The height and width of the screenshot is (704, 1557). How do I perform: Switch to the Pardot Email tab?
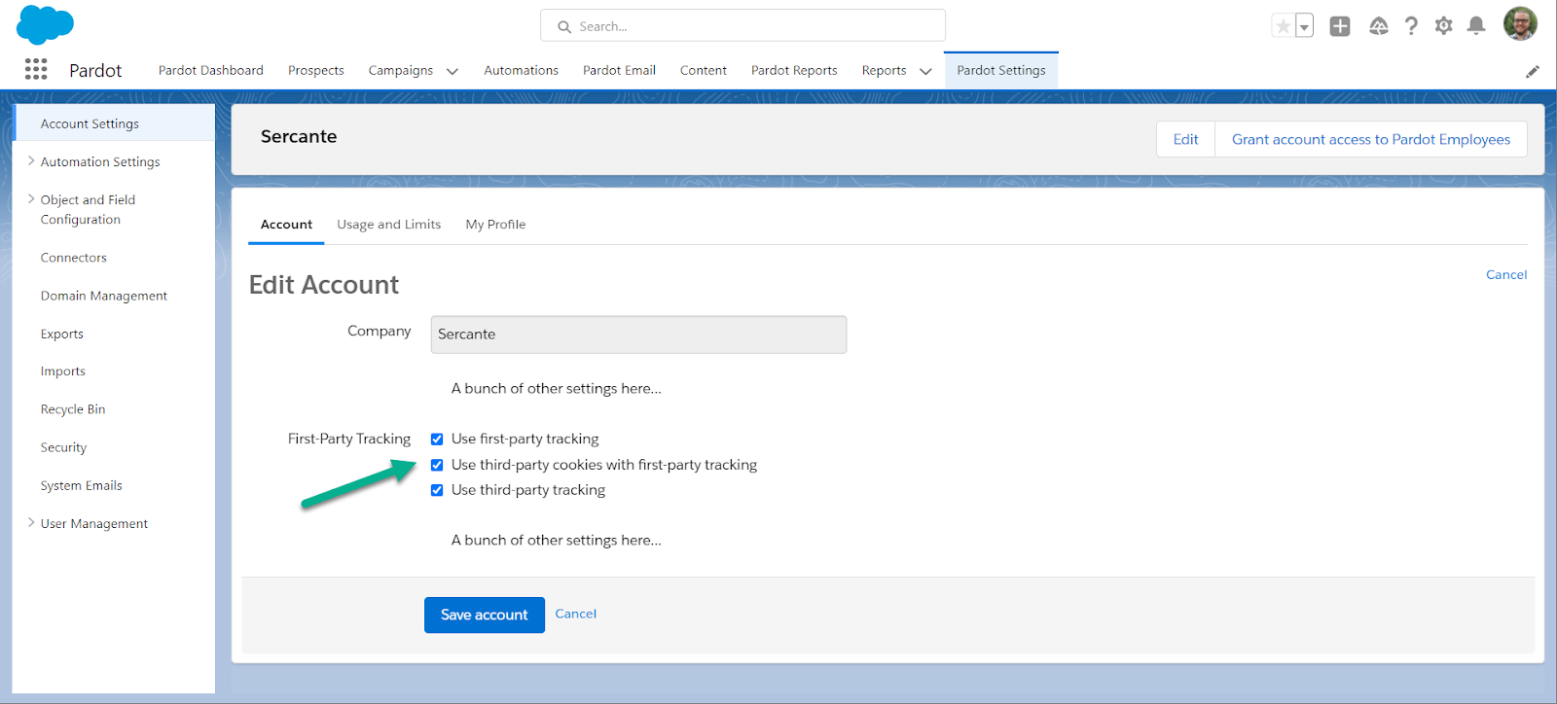tap(619, 70)
